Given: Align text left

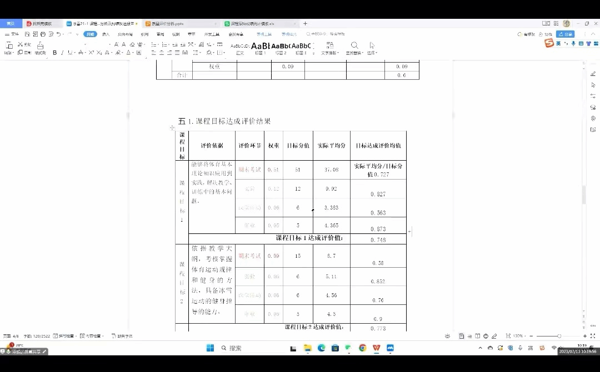Looking at the screenshot, I should [x=153, y=53].
